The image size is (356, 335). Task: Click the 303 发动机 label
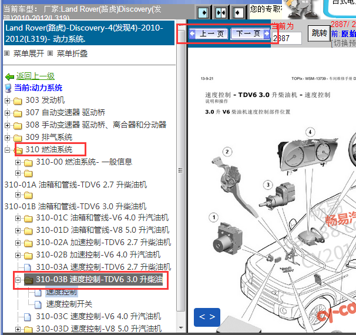click(45, 100)
